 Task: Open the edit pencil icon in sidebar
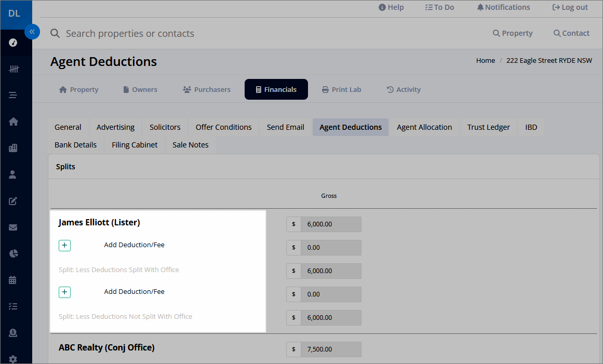tap(12, 200)
